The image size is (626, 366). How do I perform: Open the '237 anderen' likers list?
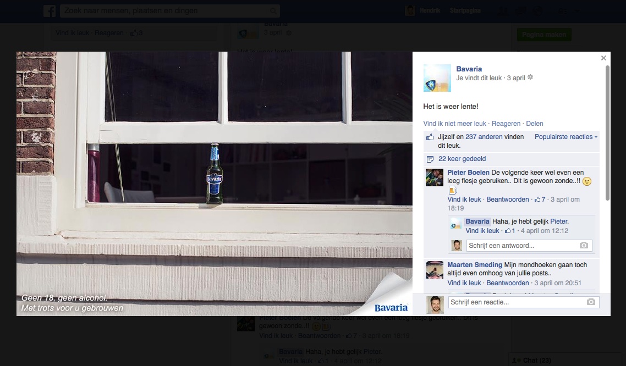tap(484, 137)
